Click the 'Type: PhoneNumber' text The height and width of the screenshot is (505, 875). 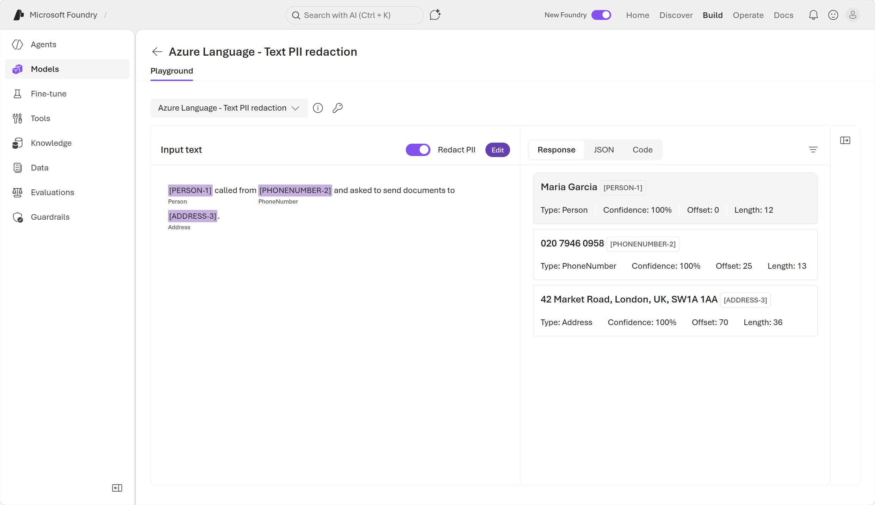coord(578,266)
